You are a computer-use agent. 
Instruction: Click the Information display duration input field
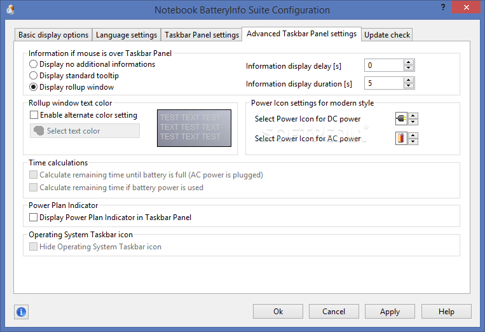pyautogui.click(x=384, y=83)
